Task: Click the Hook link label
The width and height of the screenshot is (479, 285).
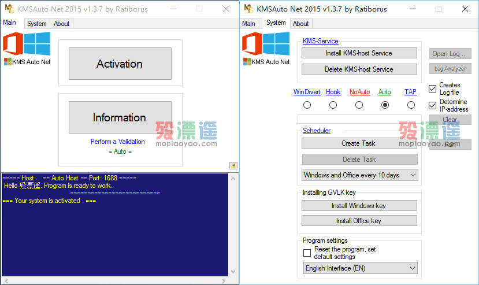Action: (333, 92)
